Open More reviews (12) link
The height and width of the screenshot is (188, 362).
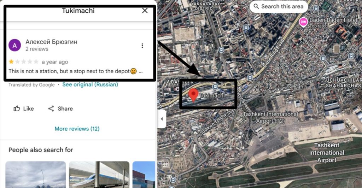pos(77,129)
